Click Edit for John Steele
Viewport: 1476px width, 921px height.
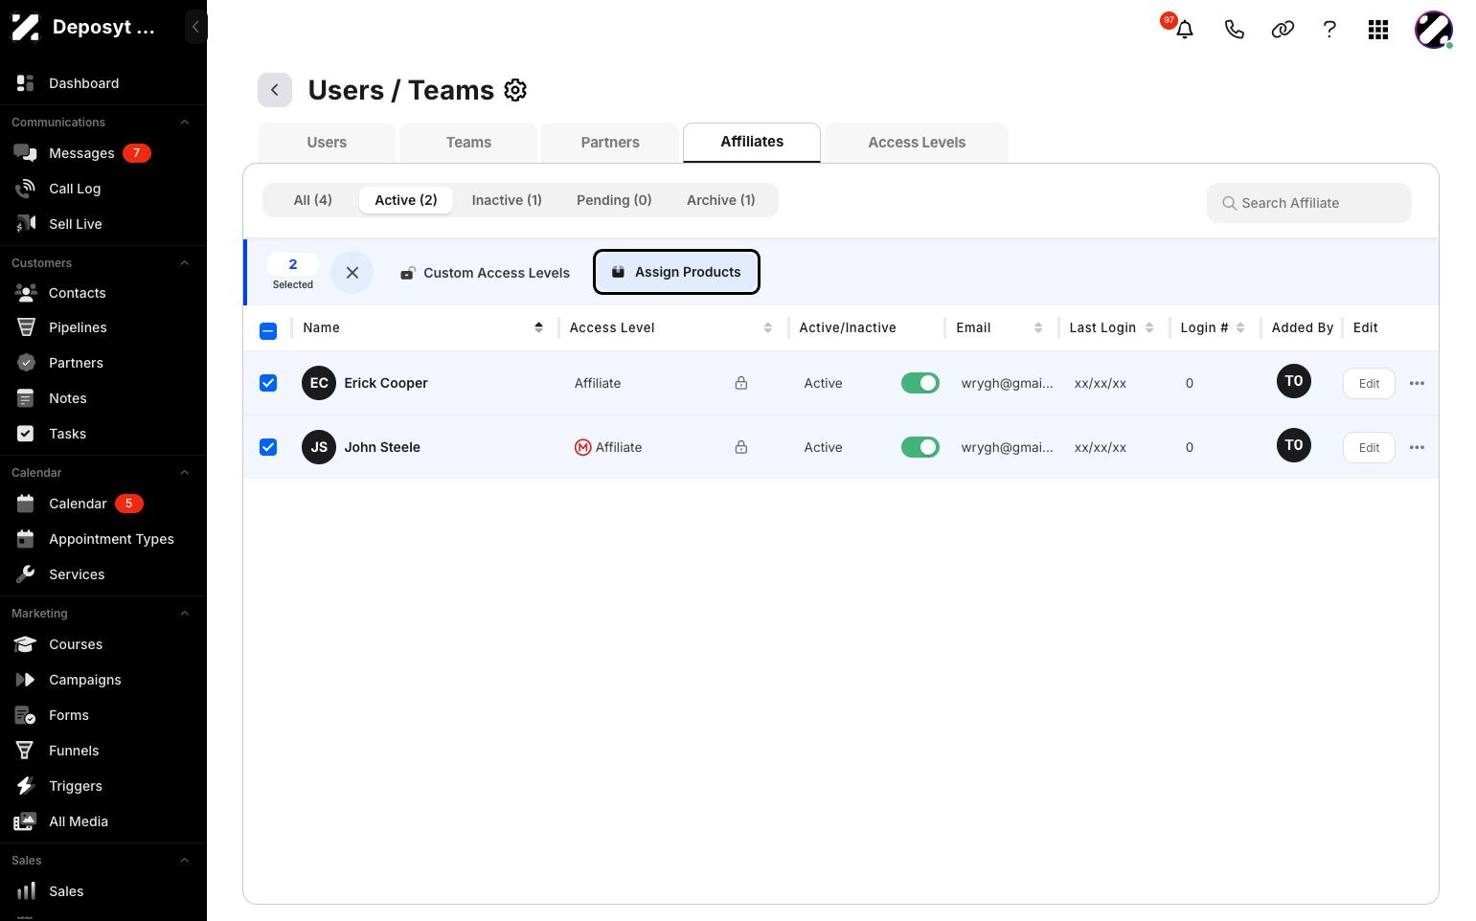point(1369,447)
